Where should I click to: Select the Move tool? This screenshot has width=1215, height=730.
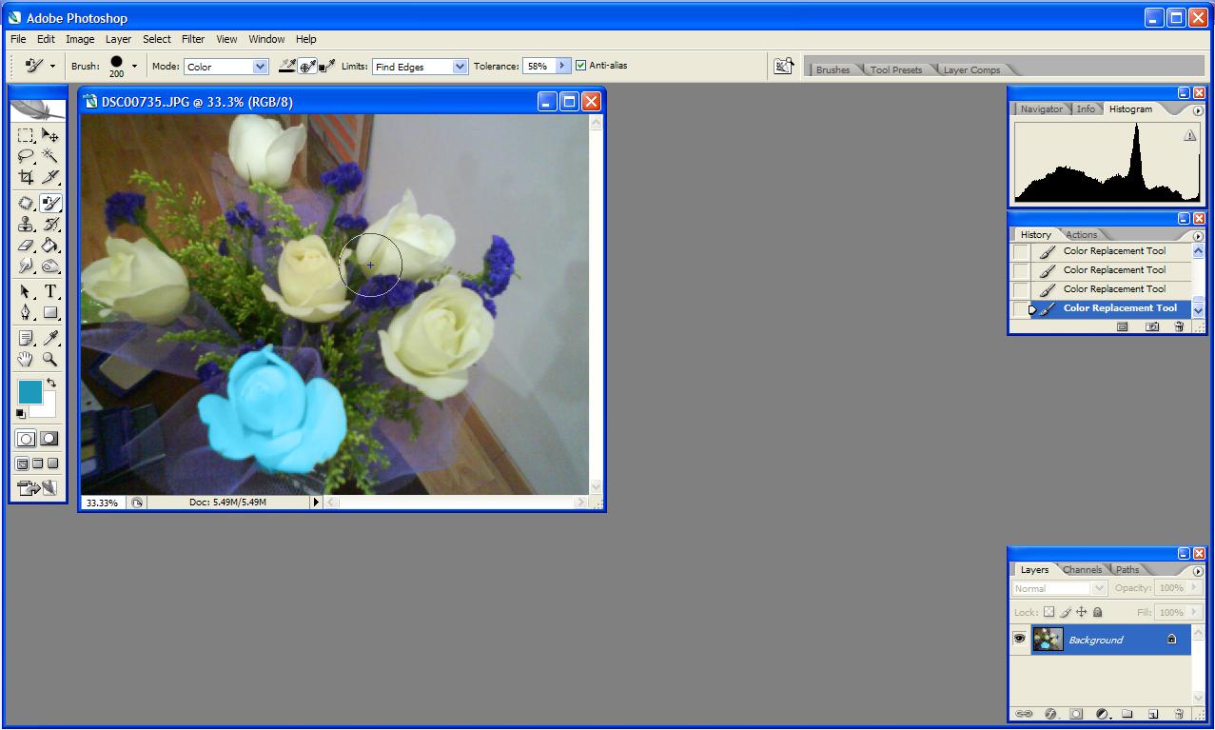[50, 136]
